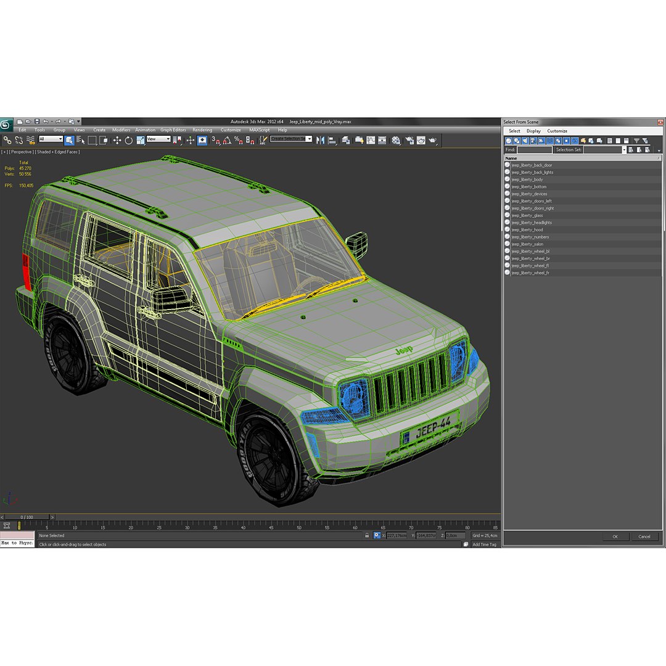
Task: Toggle the Selection Lock padlock icon
Action: [x=367, y=536]
